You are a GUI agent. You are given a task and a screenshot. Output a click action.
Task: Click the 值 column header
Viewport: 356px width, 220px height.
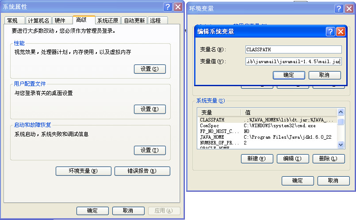tap(289, 112)
